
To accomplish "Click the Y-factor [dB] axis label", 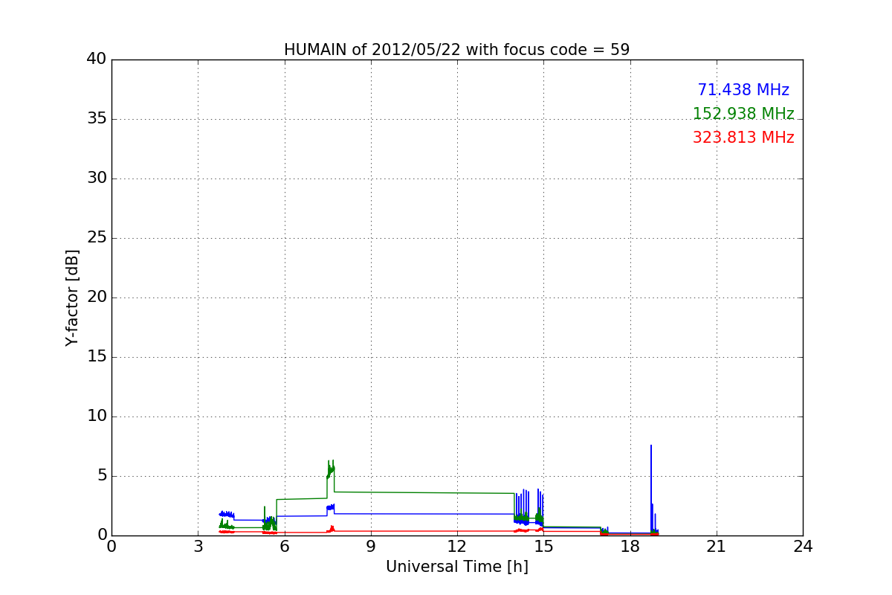I will (72, 297).
